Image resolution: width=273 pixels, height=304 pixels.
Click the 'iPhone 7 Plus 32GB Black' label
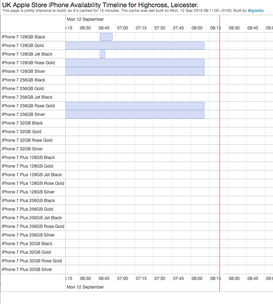click(x=27, y=243)
